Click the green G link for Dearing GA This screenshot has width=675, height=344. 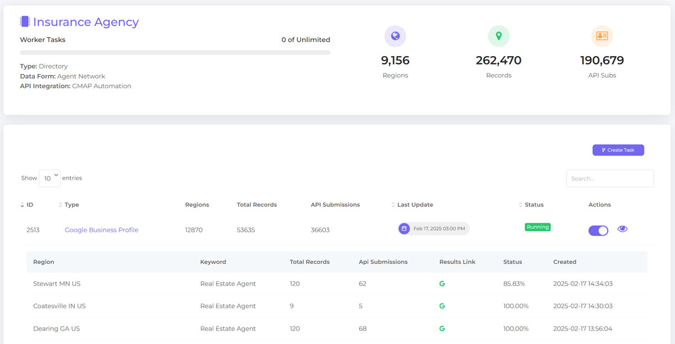tap(442, 328)
